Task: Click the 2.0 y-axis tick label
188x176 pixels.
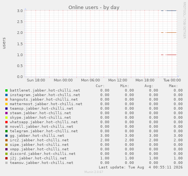Action: tap(20, 33)
